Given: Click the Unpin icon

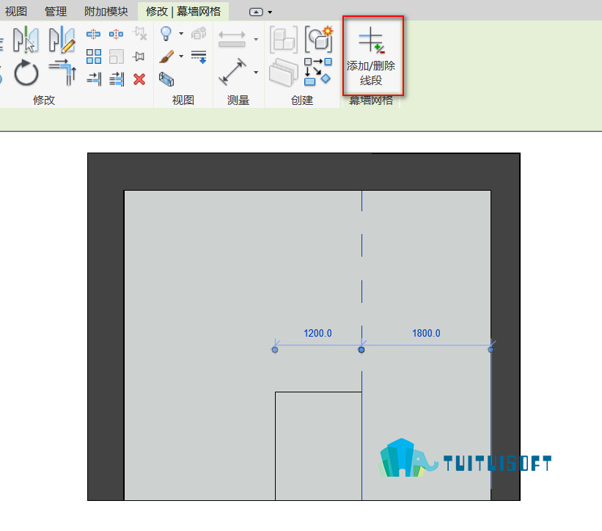Looking at the screenshot, I should coord(139,34).
